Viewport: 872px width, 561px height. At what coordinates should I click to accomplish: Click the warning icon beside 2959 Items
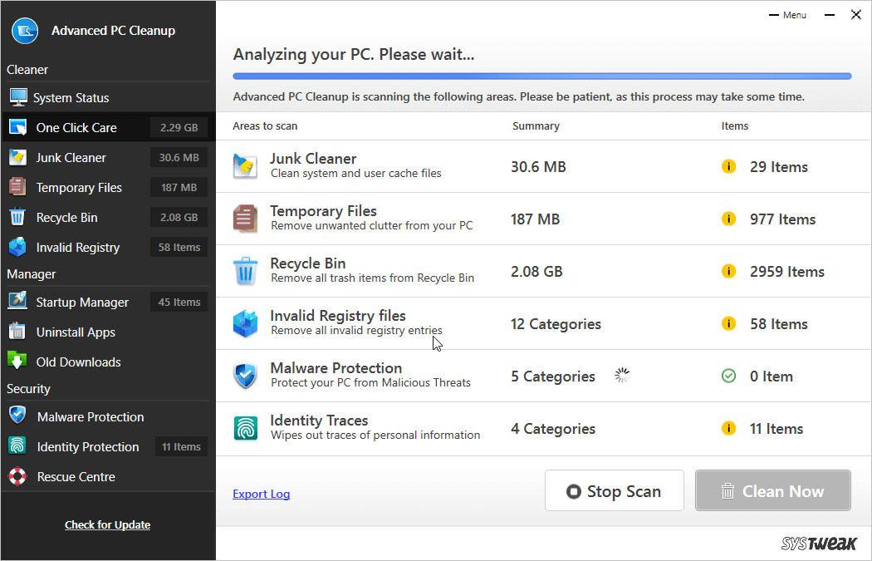(728, 271)
